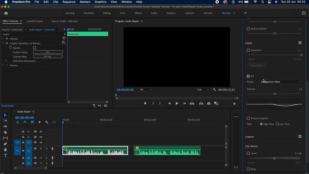Click Program monitor settings wrench
Viewport: 309px width, 174px height.
[214, 89]
